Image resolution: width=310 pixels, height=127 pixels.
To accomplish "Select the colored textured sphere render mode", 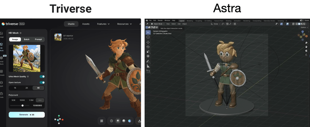I will 130,121.
